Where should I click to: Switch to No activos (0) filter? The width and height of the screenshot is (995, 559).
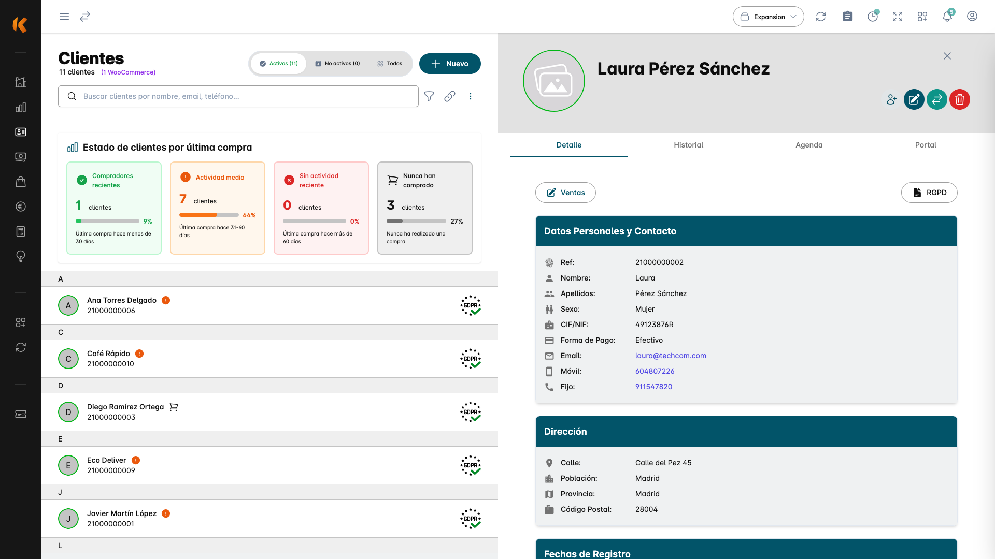tap(337, 64)
